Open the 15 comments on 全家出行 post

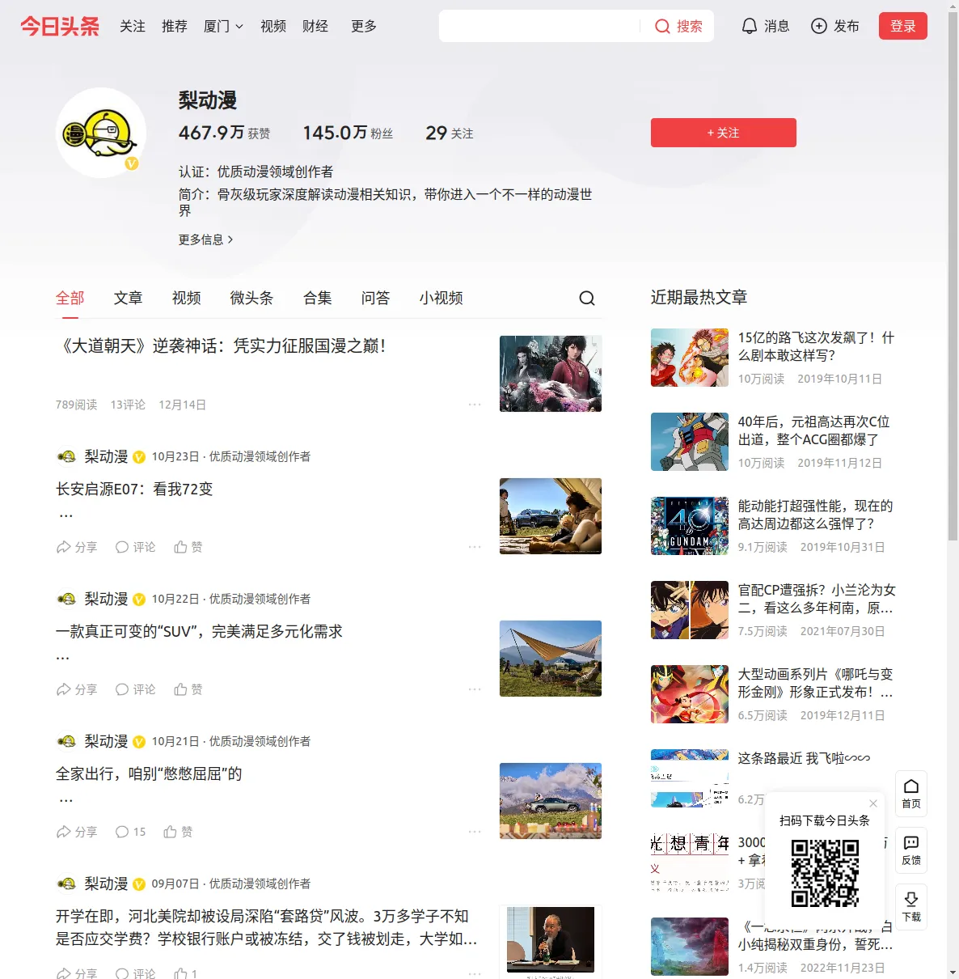(130, 832)
